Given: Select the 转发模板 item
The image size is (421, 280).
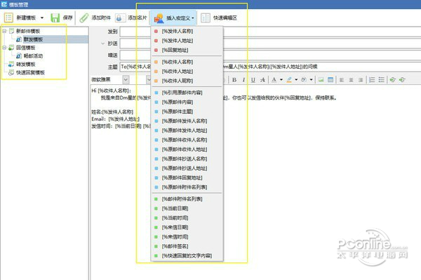Looking at the screenshot, I should pos(25,65).
